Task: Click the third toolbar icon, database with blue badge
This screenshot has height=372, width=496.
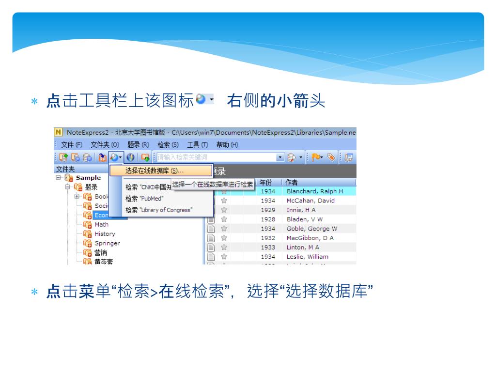Action: pyautogui.click(x=87, y=157)
